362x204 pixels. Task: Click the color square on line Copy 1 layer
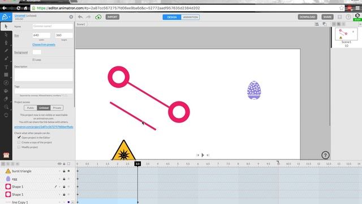coord(68,202)
